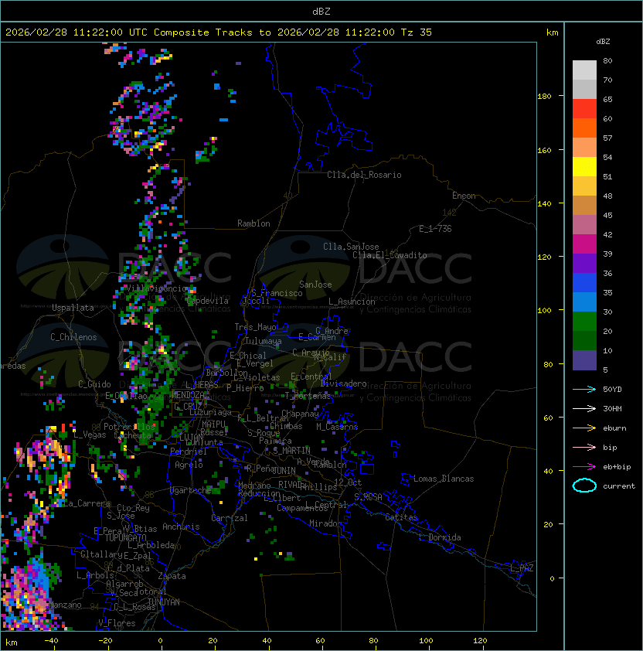Click the 'current' legend label
Screen dimensions: 643x651
point(619,486)
